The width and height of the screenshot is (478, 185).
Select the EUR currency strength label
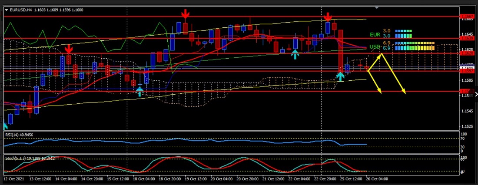click(x=375, y=34)
